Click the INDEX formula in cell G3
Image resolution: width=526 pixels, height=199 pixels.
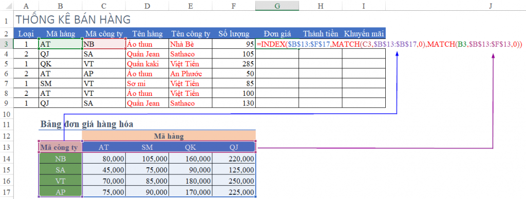(x=389, y=44)
